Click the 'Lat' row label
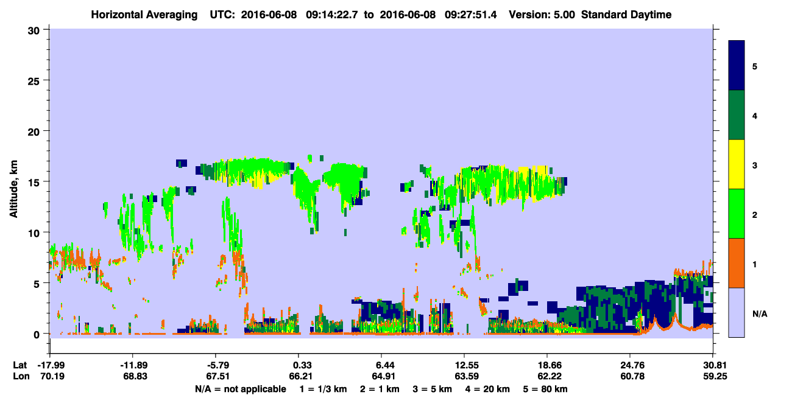The height and width of the screenshot is (406, 792). [20, 365]
